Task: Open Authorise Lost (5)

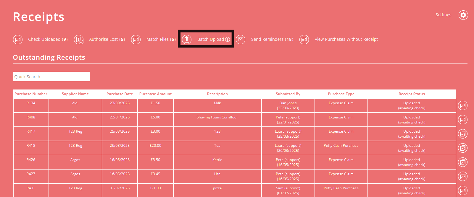Action: click(107, 39)
